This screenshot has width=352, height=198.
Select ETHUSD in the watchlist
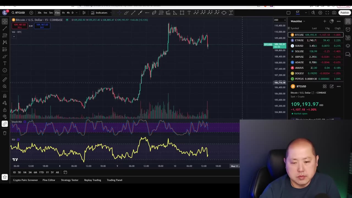point(316,40)
